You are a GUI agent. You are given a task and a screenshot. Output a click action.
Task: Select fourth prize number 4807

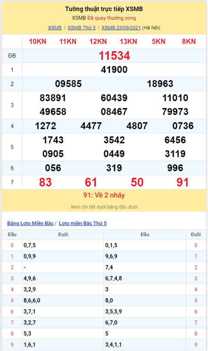click(137, 126)
